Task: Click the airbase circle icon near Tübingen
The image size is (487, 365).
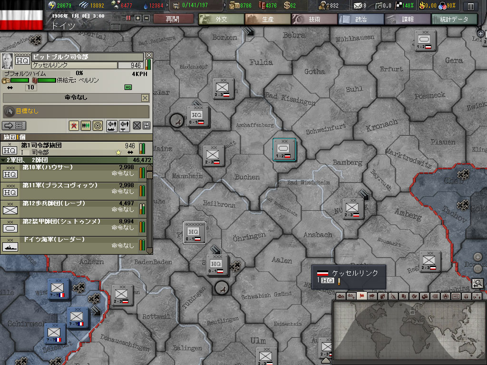Action: coord(222,288)
